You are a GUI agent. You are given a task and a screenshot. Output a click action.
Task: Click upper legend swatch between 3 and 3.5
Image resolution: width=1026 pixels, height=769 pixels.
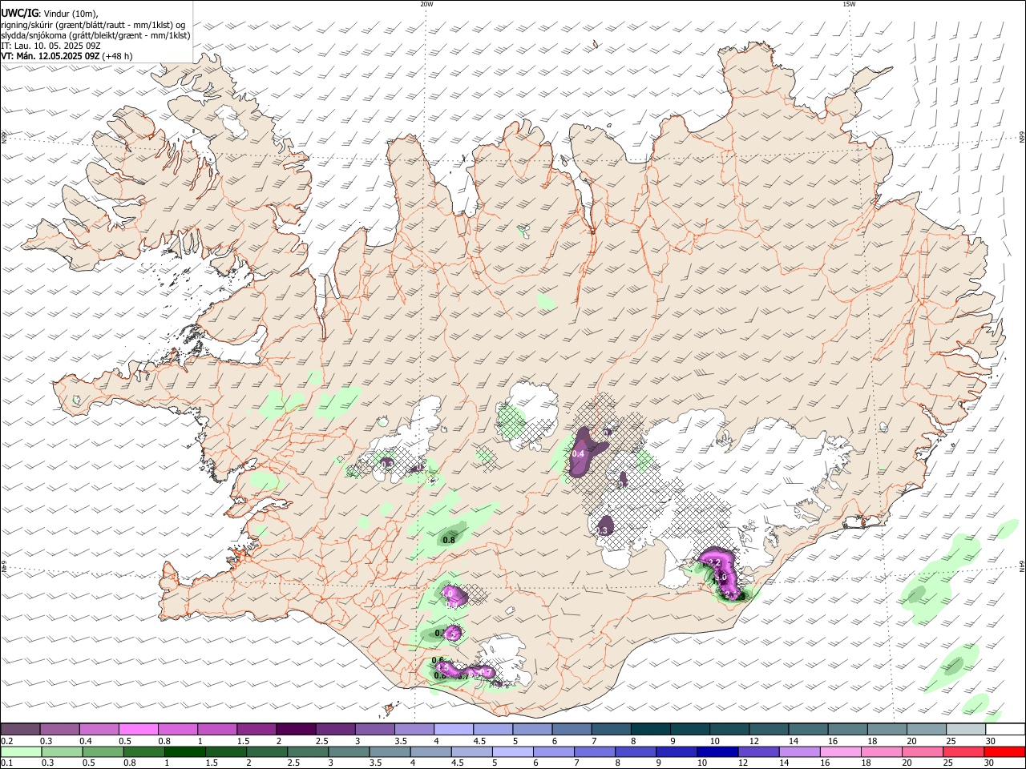375,730
